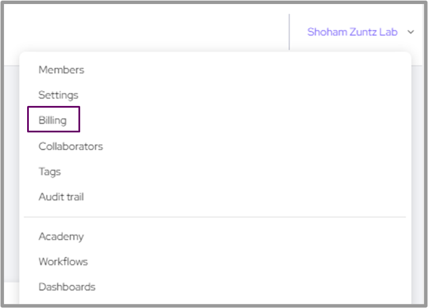Select Dashboards at the menu bottom
The width and height of the screenshot is (428, 308).
67,287
